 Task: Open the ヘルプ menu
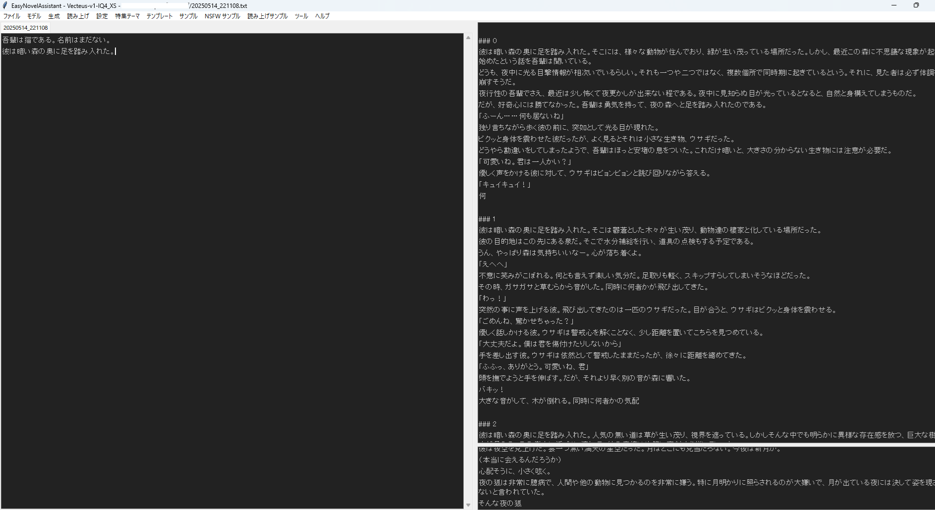(322, 16)
